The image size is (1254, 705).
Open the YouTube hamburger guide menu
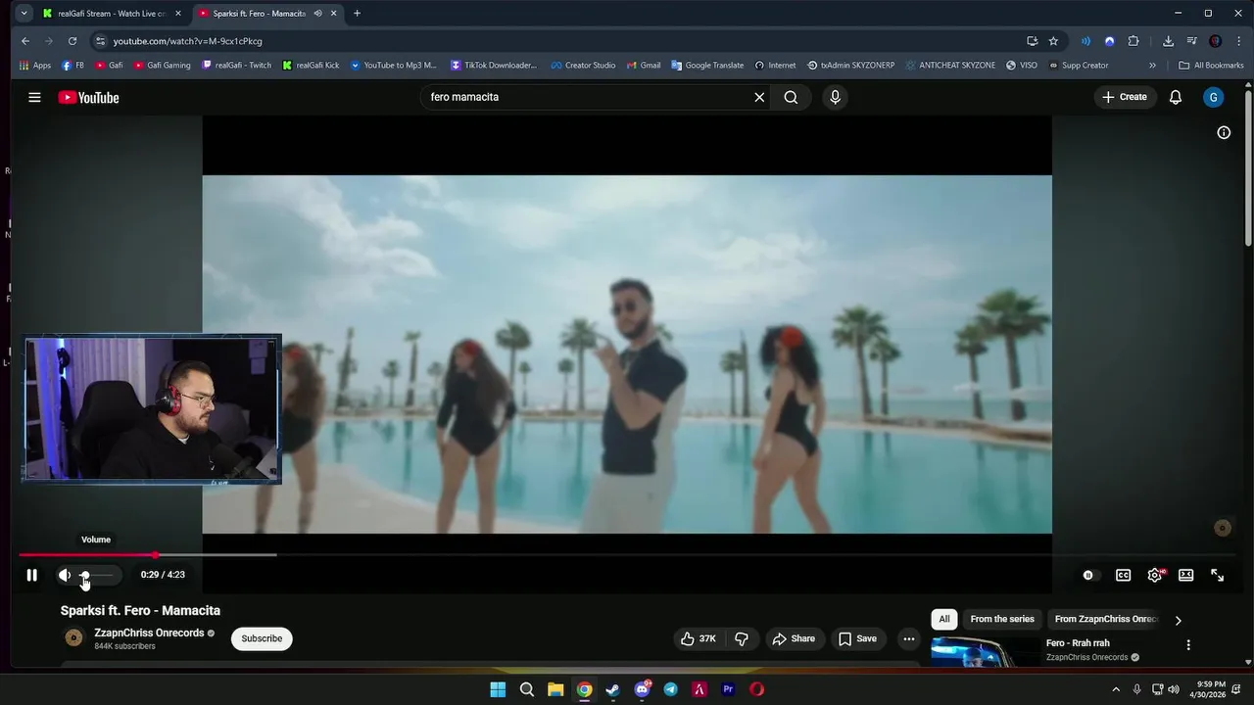pos(34,97)
